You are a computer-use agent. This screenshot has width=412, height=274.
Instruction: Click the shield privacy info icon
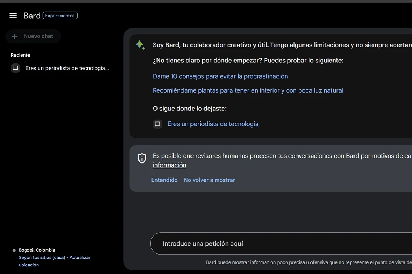[x=142, y=158]
